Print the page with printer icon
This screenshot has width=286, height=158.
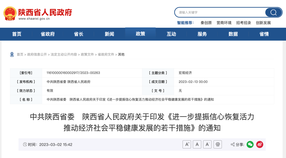click(x=218, y=145)
